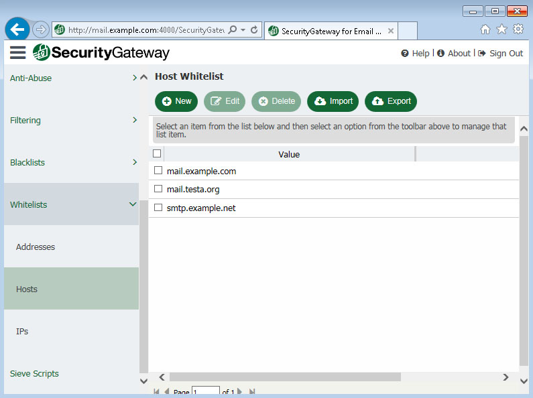
Task: Open the hamburger navigation menu
Action: [17, 53]
